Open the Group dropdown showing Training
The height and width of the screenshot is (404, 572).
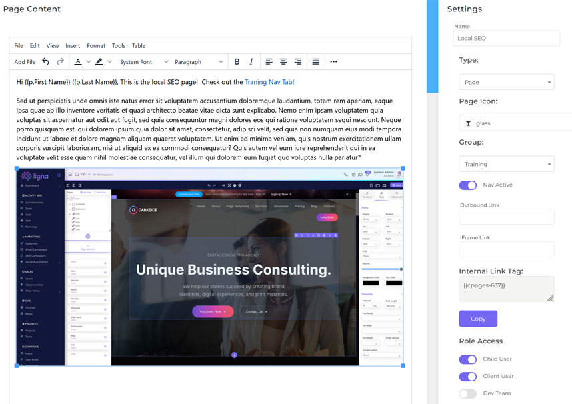508,163
